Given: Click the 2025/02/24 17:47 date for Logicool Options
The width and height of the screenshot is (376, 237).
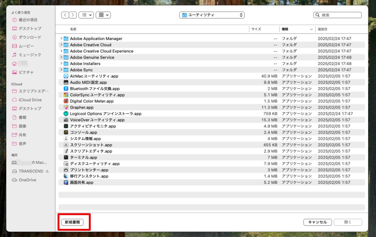Looking at the screenshot, I should 335,114.
